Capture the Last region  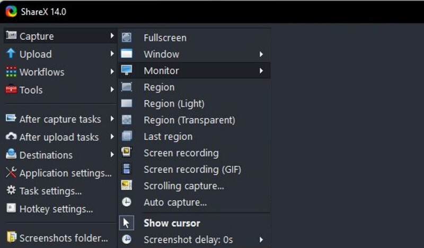pos(194,137)
